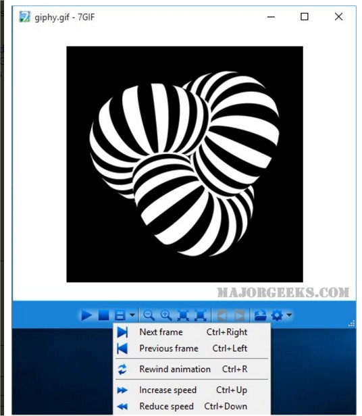Screen dimensions: 362x416
Task: Click the expand-to-full-size arrows icon
Action: click(x=201, y=315)
